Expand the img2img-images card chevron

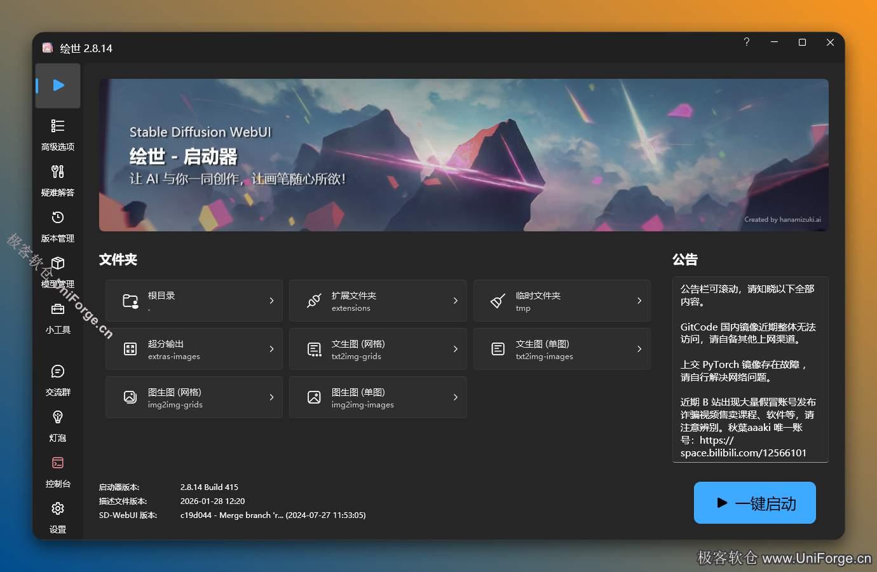[456, 397]
